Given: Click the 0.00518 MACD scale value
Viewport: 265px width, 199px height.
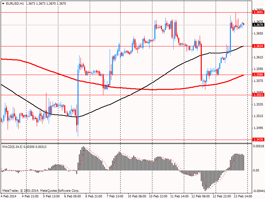Looking at the screenshot, I should pyautogui.click(x=258, y=146).
